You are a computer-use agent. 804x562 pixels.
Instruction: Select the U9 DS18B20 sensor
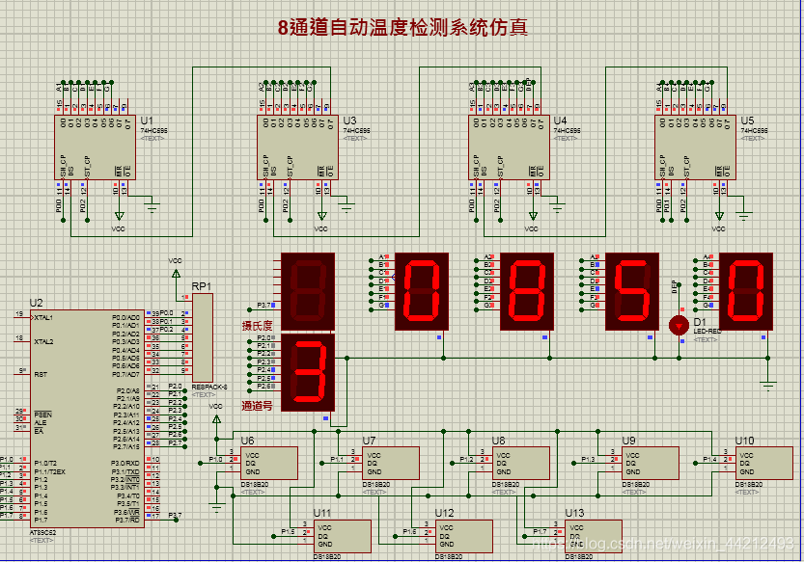tap(651, 463)
